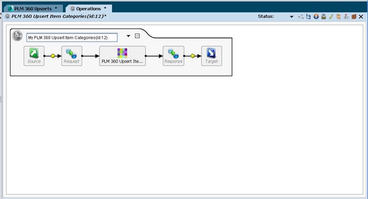Click the flag icon in the toolbar
The width and height of the screenshot is (368, 199).
[x=346, y=17]
